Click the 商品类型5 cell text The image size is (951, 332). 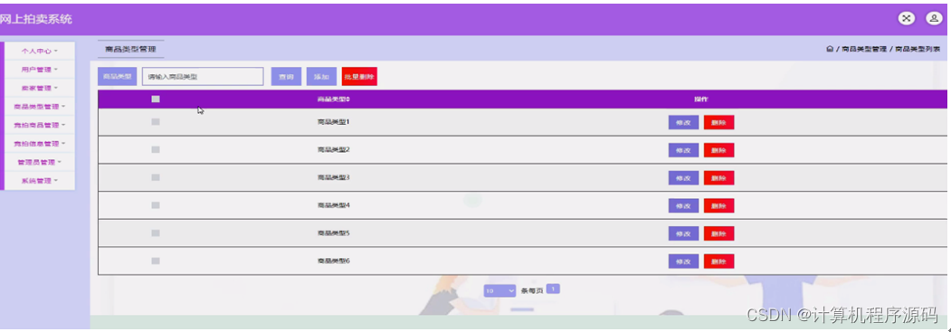click(x=334, y=233)
